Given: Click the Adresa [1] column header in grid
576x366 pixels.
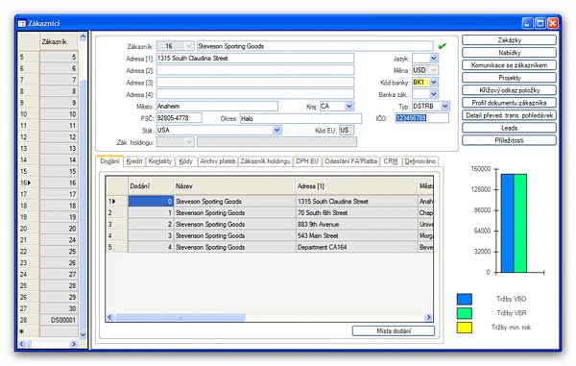Looking at the screenshot, I should click(x=356, y=186).
